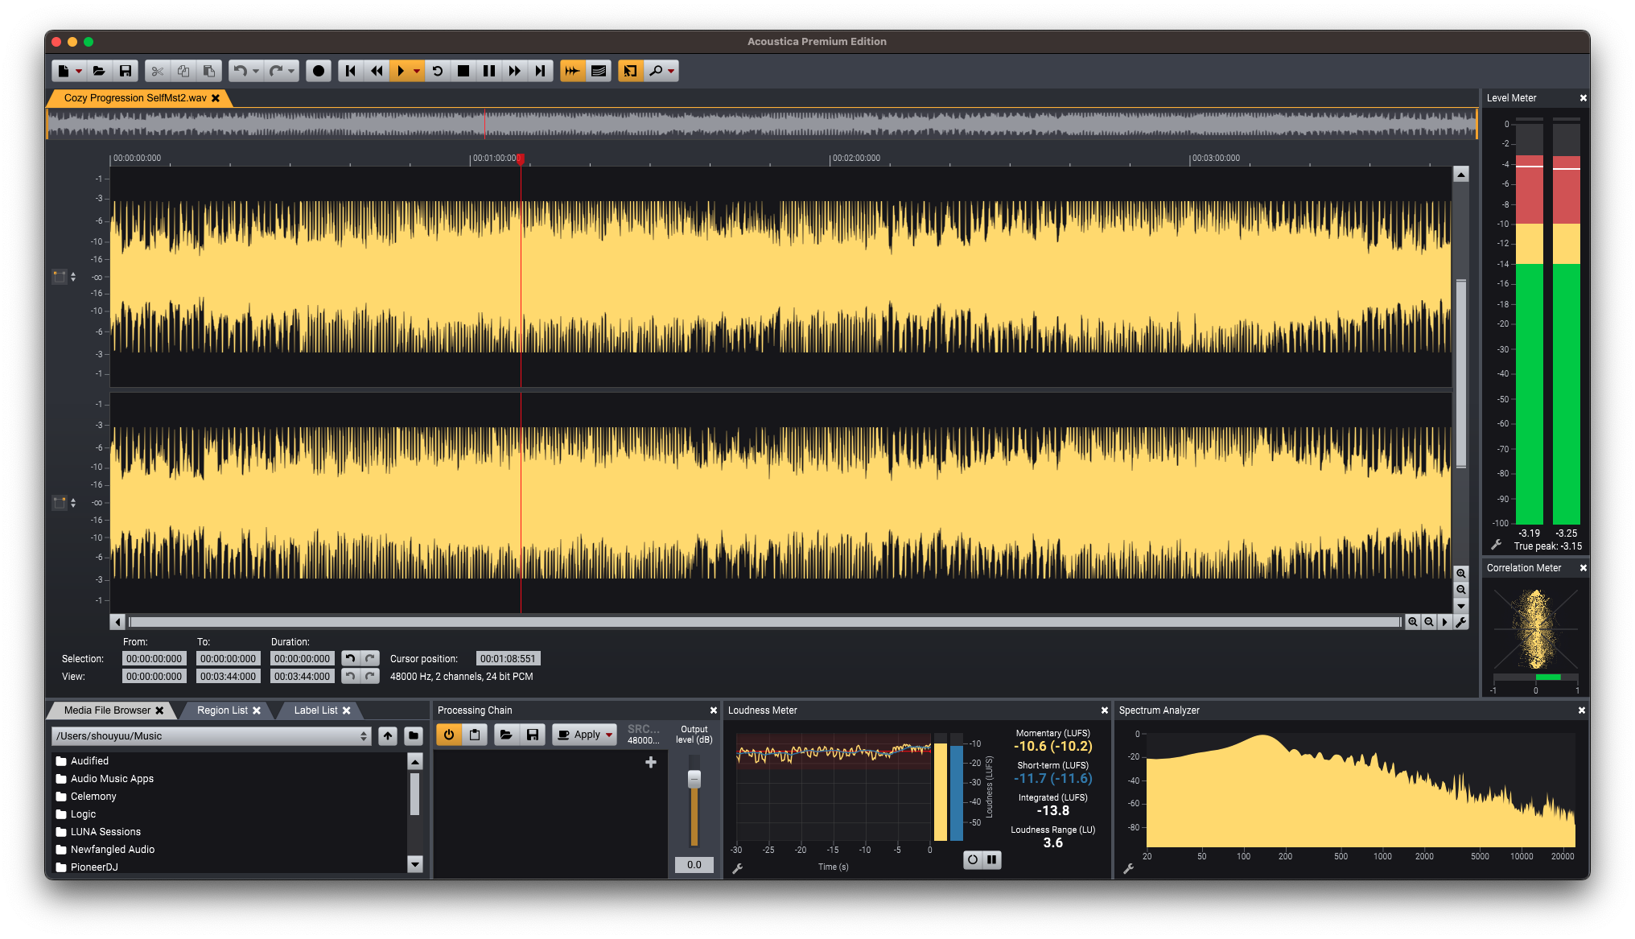Save the file with the floppy icon
Image resolution: width=1635 pixels, height=939 pixels.
point(126,71)
